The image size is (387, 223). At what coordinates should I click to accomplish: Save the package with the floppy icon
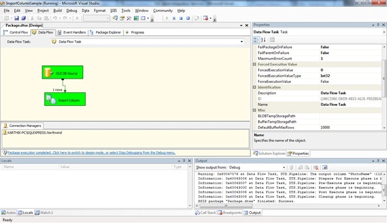pyautogui.click(x=17, y=18)
